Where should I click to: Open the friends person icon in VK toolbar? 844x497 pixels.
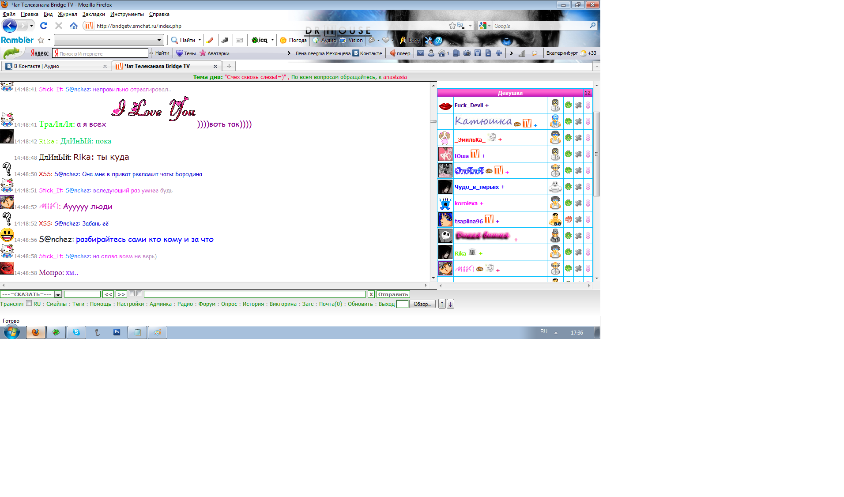pyautogui.click(x=431, y=53)
